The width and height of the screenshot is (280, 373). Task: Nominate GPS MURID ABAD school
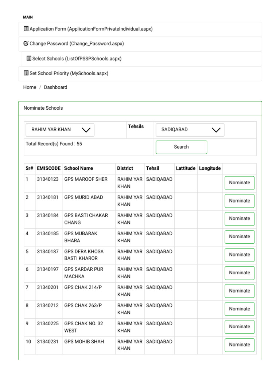pyautogui.click(x=240, y=201)
